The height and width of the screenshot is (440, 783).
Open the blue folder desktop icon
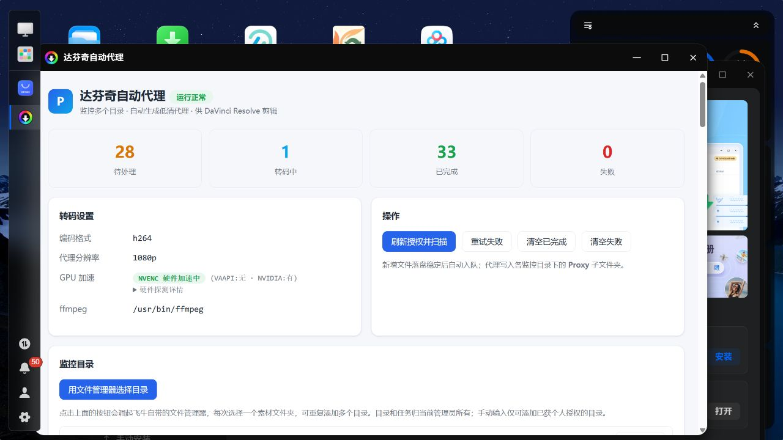(84, 35)
